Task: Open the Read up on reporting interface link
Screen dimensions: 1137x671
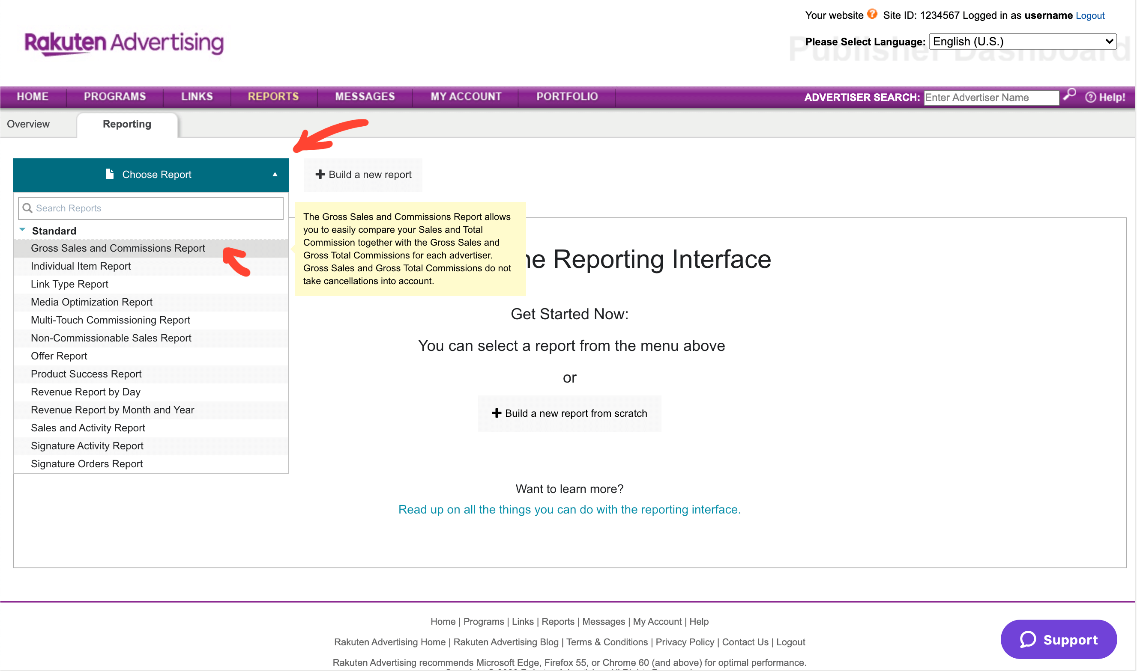Action: point(569,510)
